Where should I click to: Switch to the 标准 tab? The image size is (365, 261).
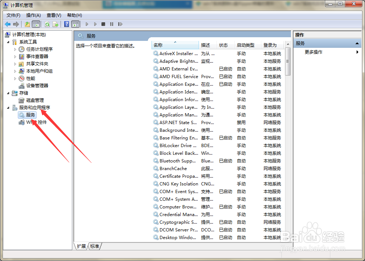click(x=95, y=246)
